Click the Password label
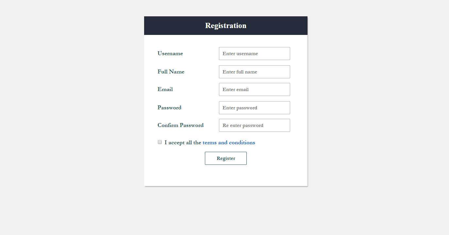Screen dimensions: 449x235 [169, 108]
